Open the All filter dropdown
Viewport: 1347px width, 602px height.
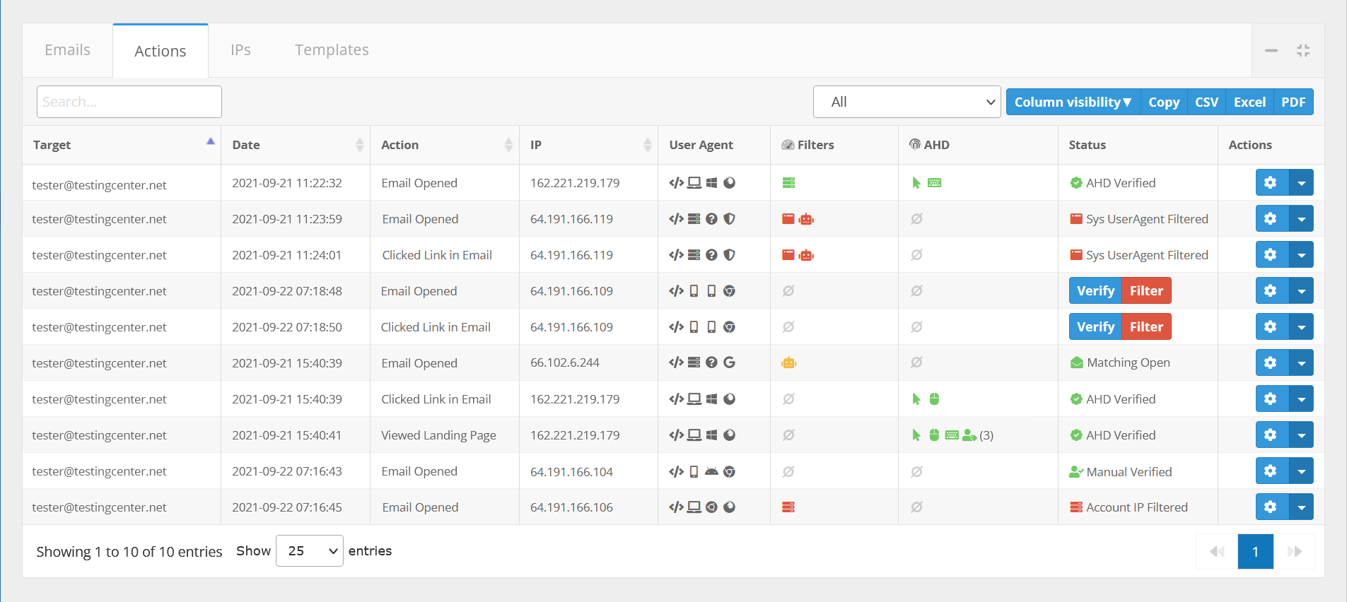click(x=906, y=102)
